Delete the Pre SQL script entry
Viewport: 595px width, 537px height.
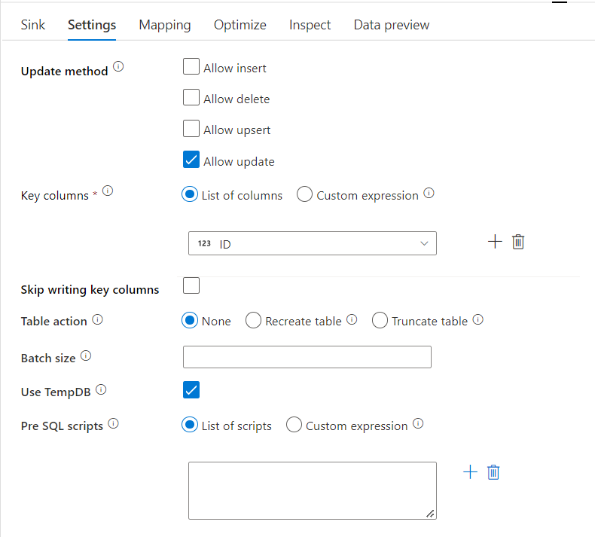[493, 472]
